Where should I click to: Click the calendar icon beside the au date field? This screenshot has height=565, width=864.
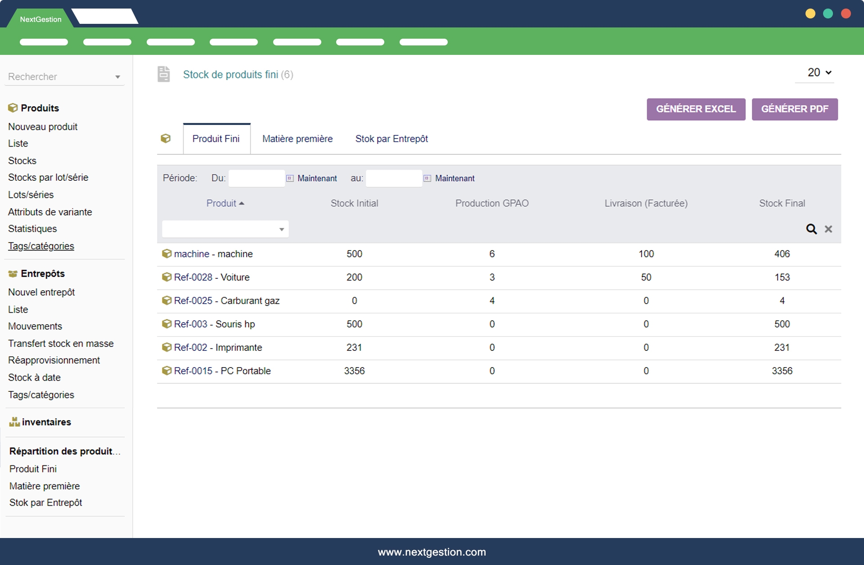[x=427, y=178]
